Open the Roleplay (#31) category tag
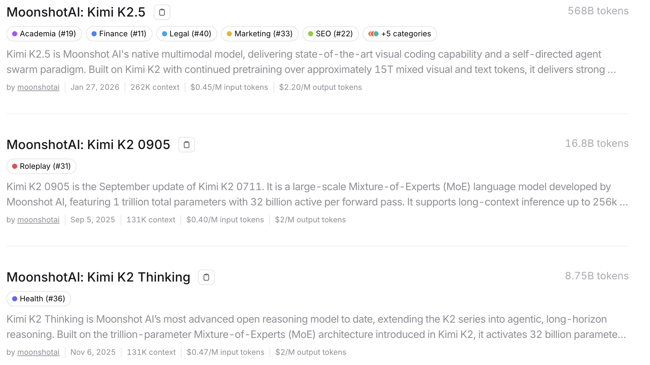The width and height of the screenshot is (650, 365). pyautogui.click(x=41, y=166)
